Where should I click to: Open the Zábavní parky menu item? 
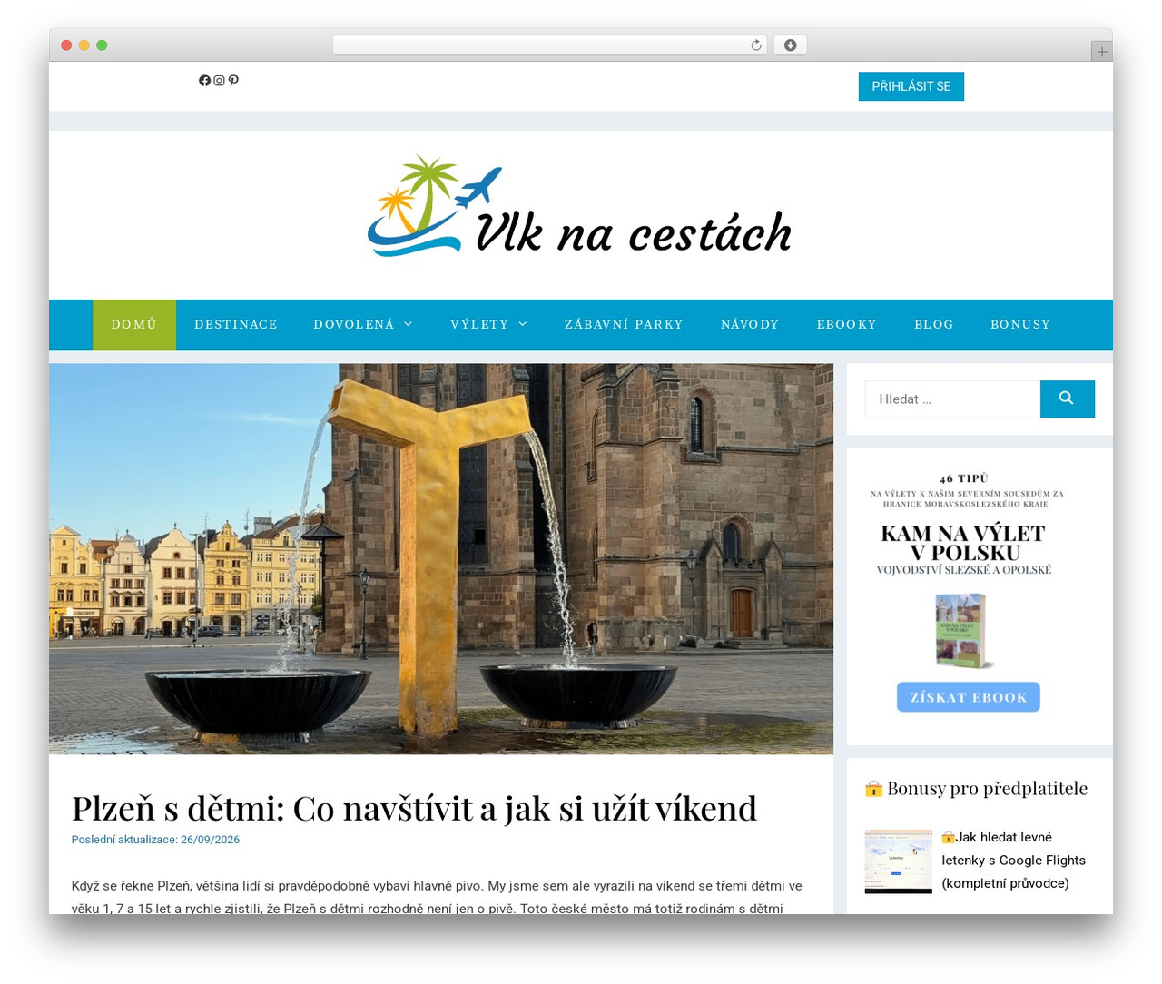pos(624,324)
